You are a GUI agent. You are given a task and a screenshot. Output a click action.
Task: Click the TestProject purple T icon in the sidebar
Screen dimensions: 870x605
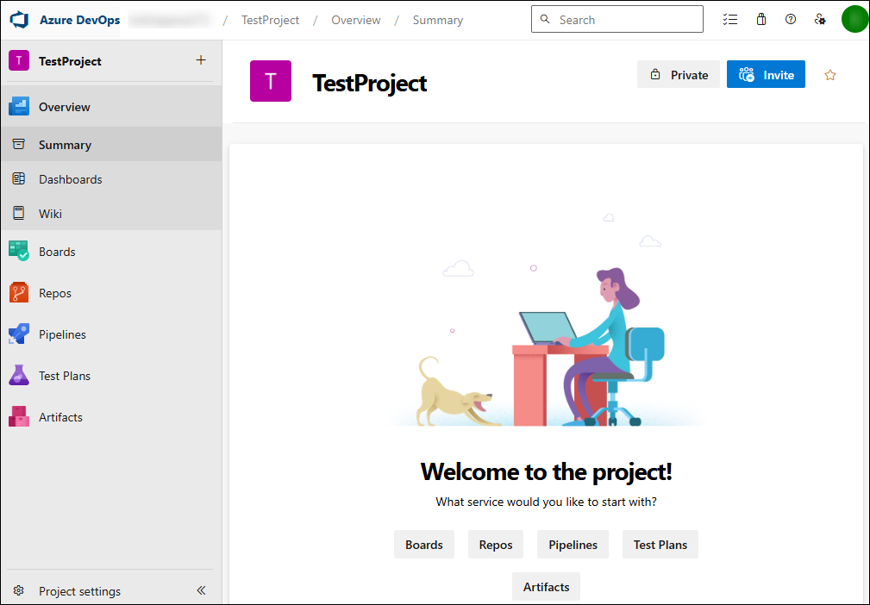[x=19, y=60]
